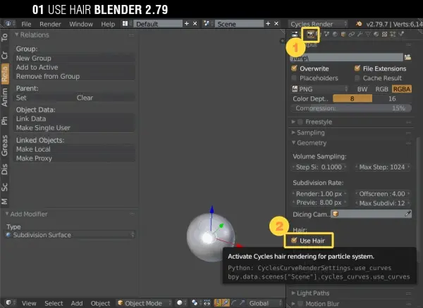Click the scene browse icon beside Scene
This screenshot has width=423, height=308.
pos(207,24)
